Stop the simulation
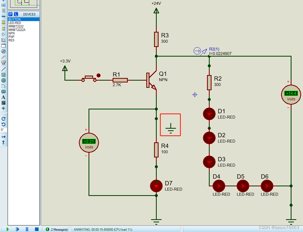Screen dimensions: 303x232 click(x=37, y=229)
